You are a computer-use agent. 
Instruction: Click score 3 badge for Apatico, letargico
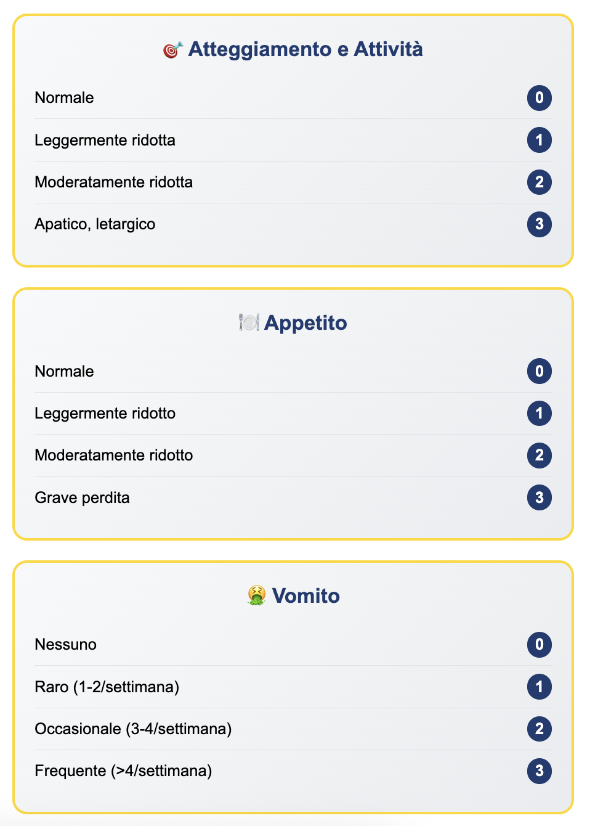tap(539, 224)
